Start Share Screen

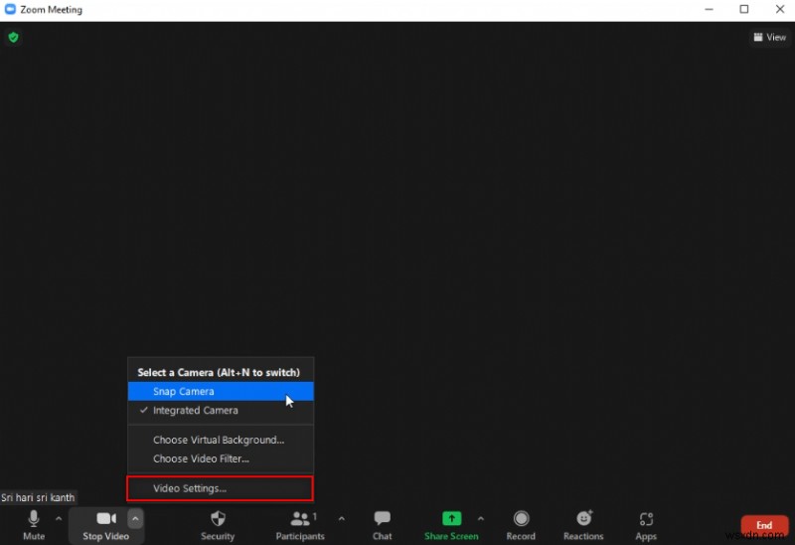(x=451, y=526)
